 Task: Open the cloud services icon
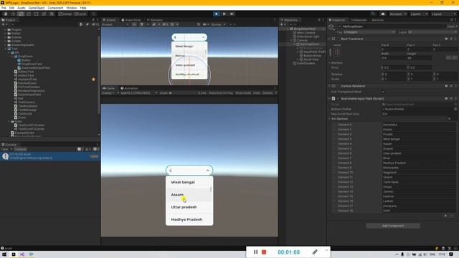pyautogui.click(x=383, y=14)
